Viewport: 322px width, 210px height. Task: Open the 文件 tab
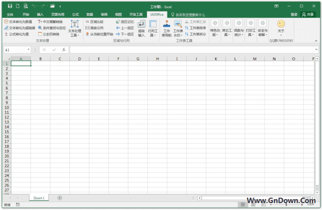tap(10, 14)
